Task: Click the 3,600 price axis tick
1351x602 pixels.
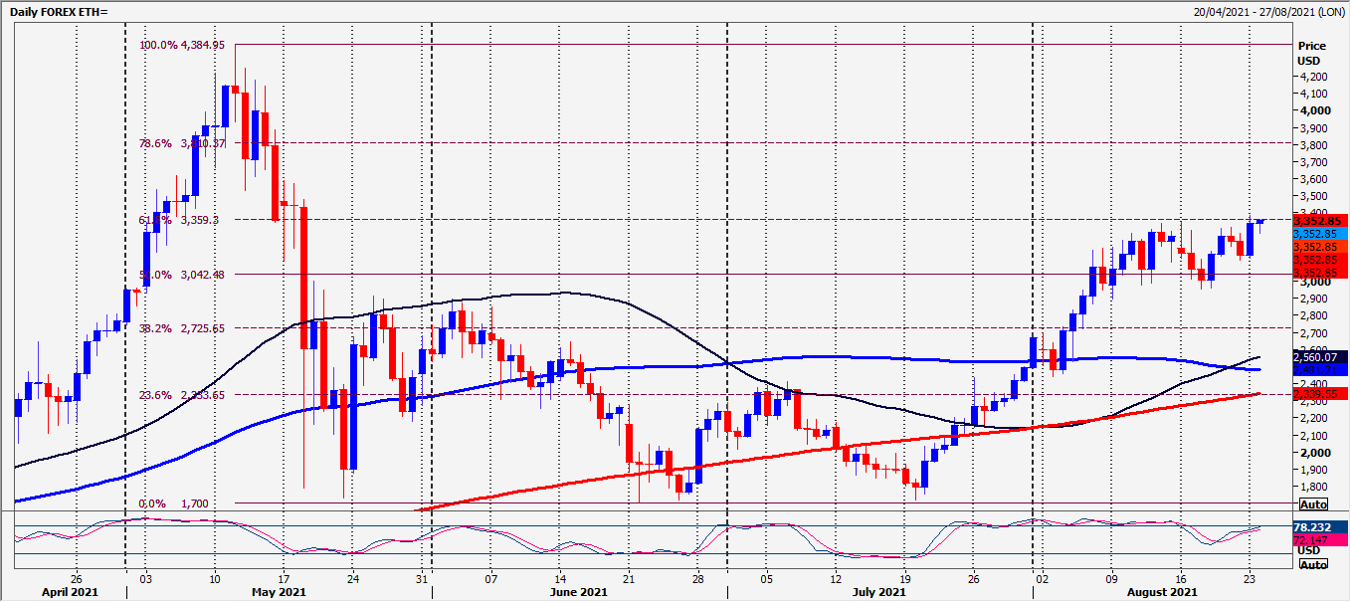Action: (1314, 179)
